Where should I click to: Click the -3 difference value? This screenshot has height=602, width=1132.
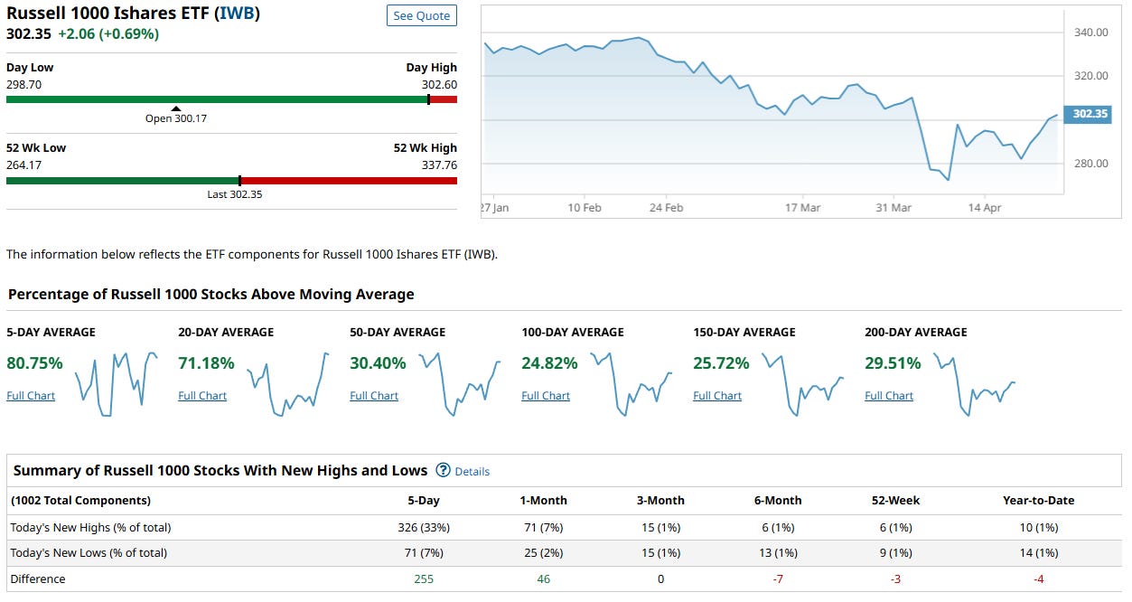[895, 578]
